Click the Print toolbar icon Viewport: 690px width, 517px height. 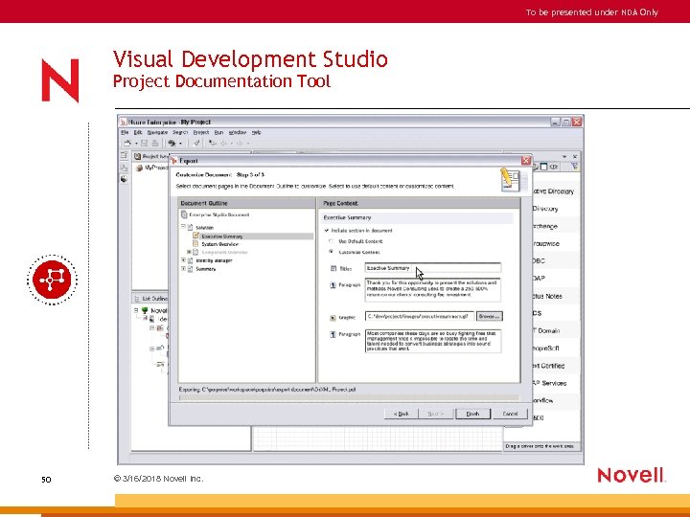[x=155, y=143]
